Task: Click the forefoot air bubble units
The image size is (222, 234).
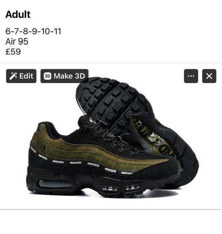Action: (x=121, y=188)
